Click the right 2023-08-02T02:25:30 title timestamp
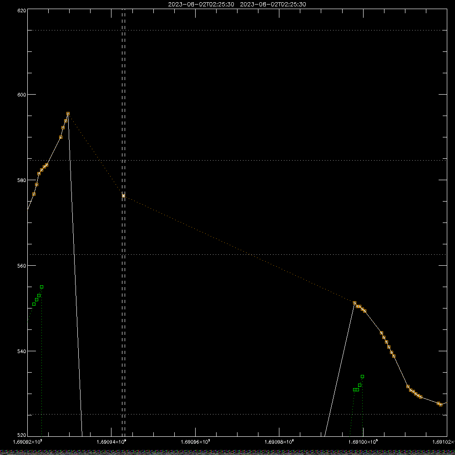Screen dimensions: 455x455 pos(273,5)
